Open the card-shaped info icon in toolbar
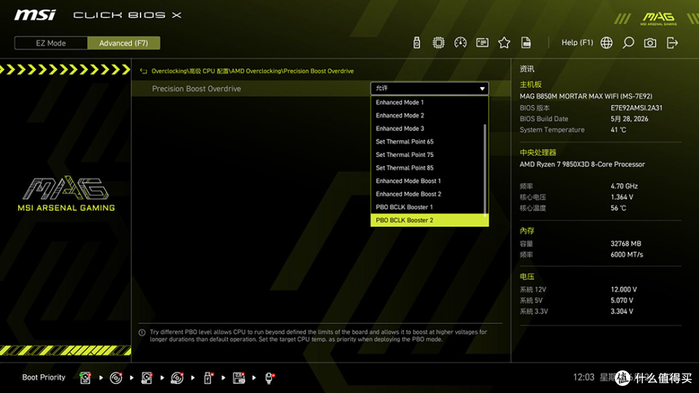This screenshot has width=699, height=393. click(482, 43)
